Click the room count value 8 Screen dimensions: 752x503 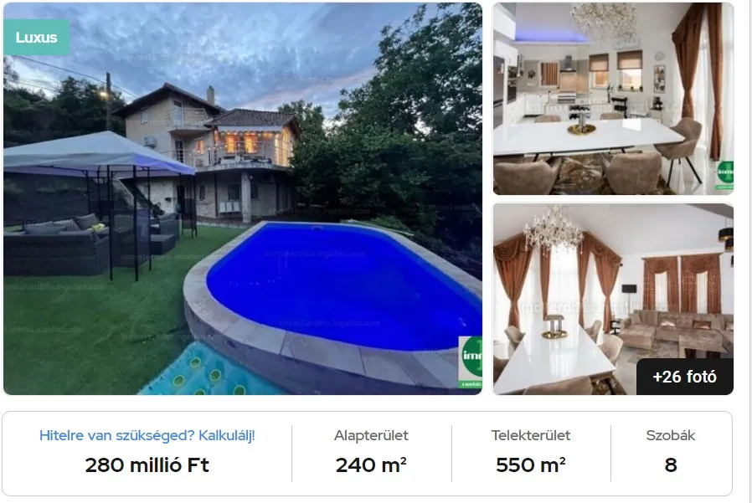coord(671,465)
